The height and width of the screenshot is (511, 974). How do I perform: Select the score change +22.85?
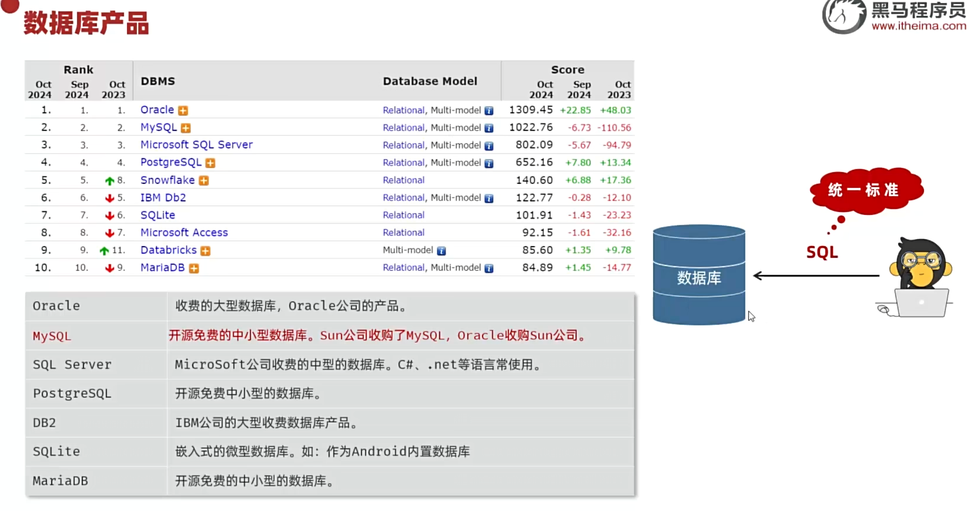click(575, 110)
